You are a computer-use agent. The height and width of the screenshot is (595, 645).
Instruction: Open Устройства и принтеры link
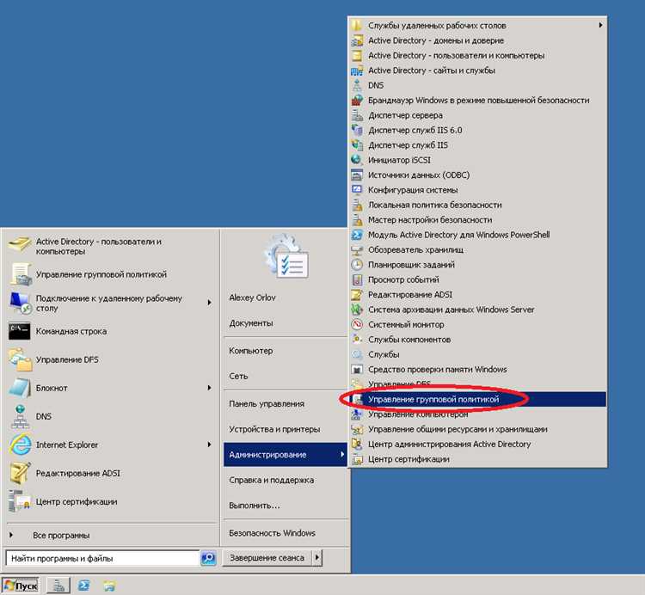click(x=274, y=429)
